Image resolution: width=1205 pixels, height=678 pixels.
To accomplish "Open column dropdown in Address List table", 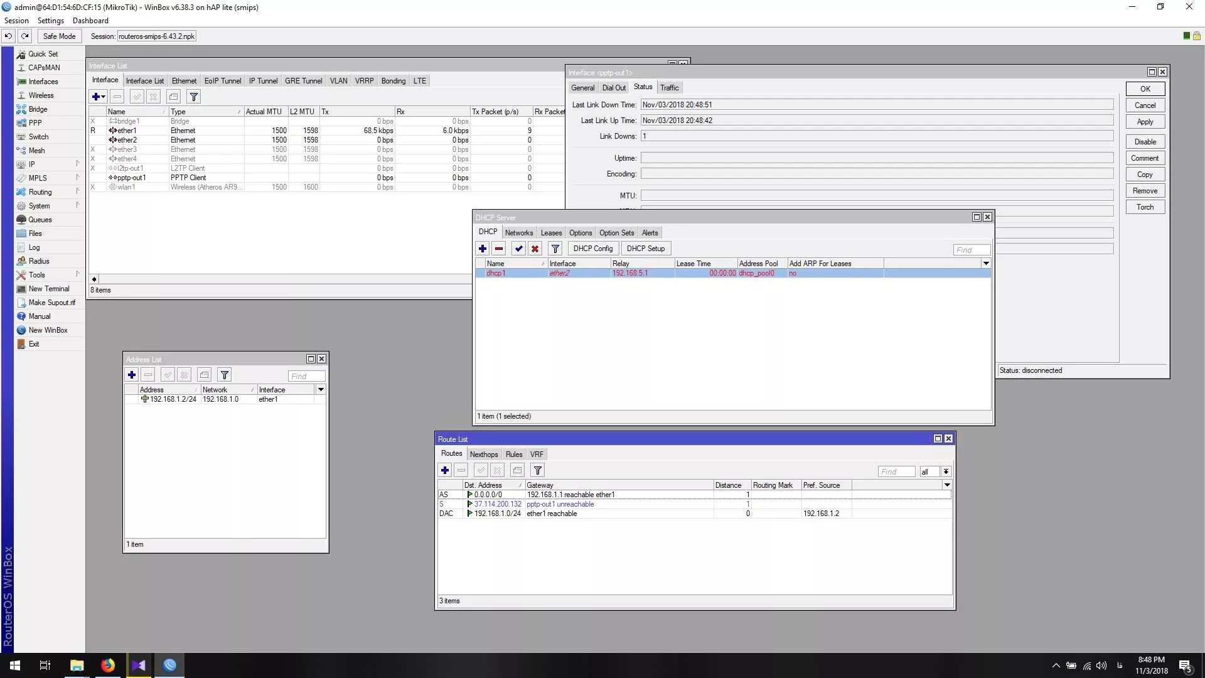I will (x=321, y=390).
